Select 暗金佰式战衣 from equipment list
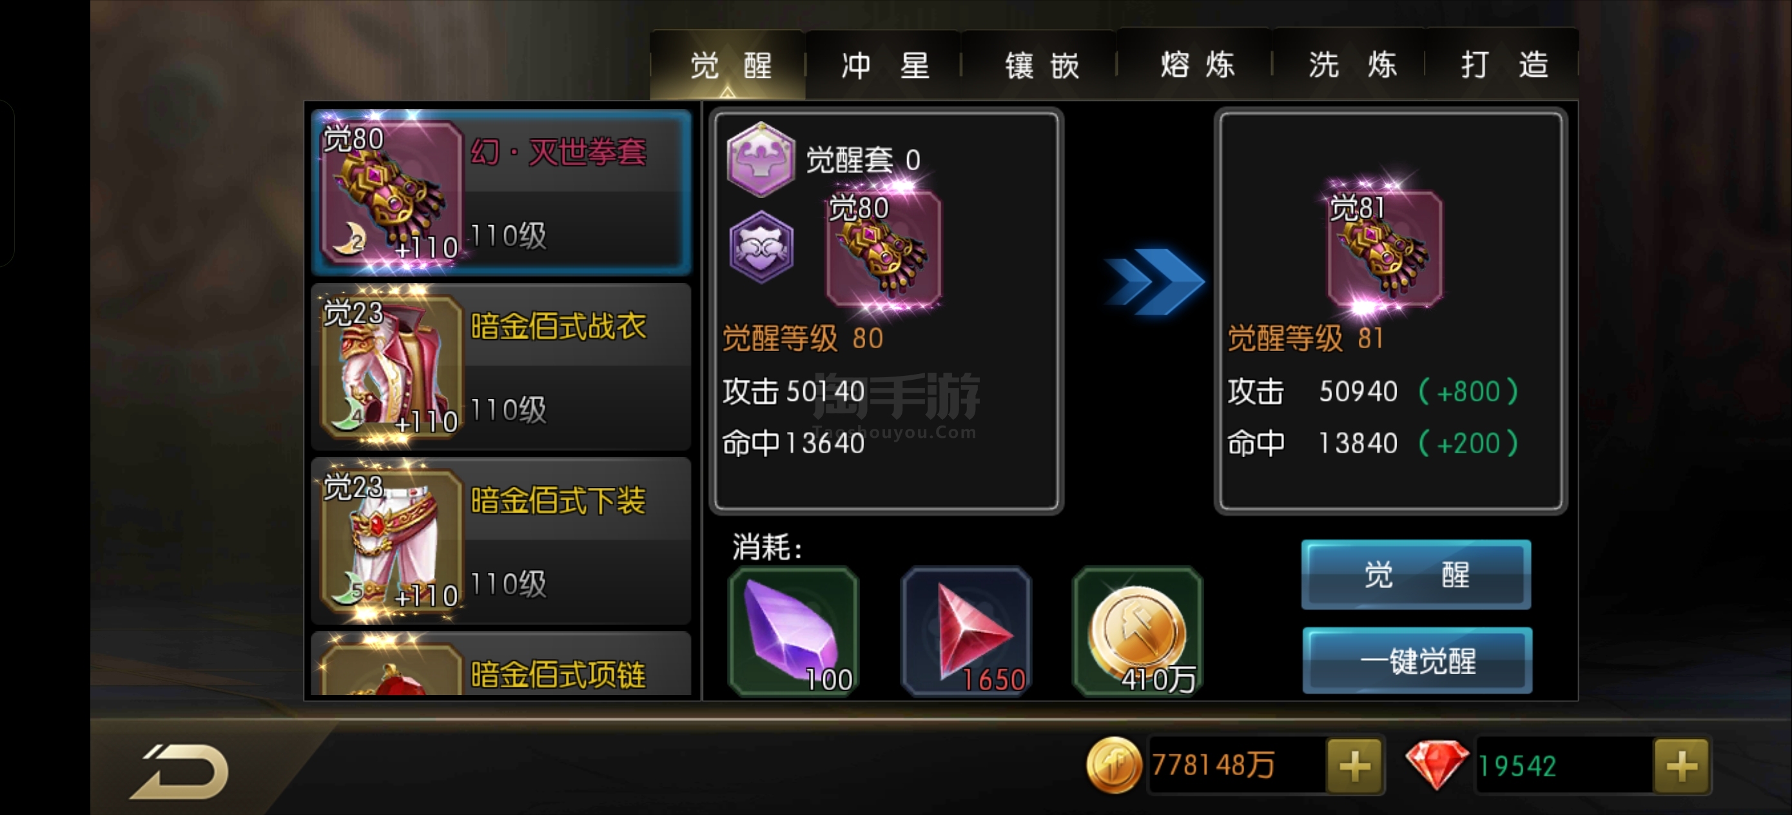This screenshot has width=1792, height=815. 501,367
